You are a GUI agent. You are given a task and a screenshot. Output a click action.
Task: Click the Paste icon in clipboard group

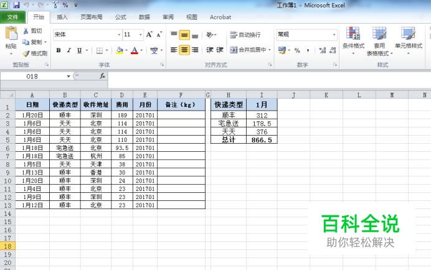point(11,34)
